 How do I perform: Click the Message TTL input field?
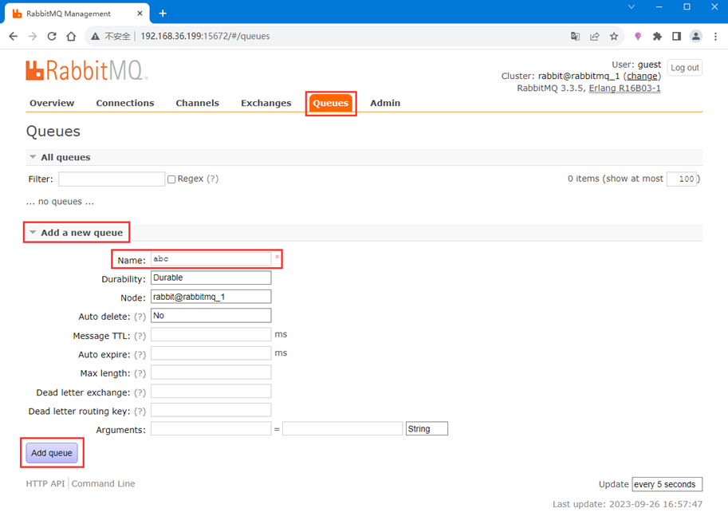coord(211,334)
